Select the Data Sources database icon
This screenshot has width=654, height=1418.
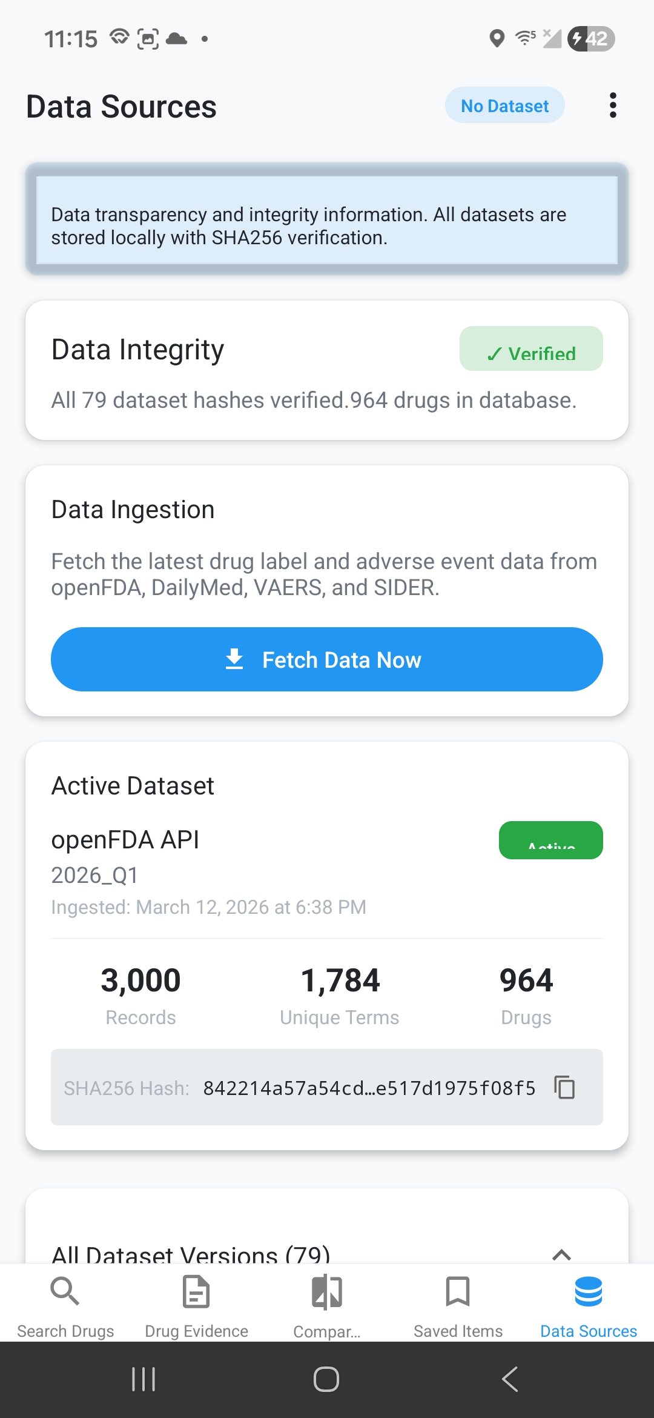click(x=589, y=1291)
